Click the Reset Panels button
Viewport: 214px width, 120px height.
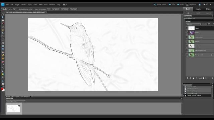[160, 5]
